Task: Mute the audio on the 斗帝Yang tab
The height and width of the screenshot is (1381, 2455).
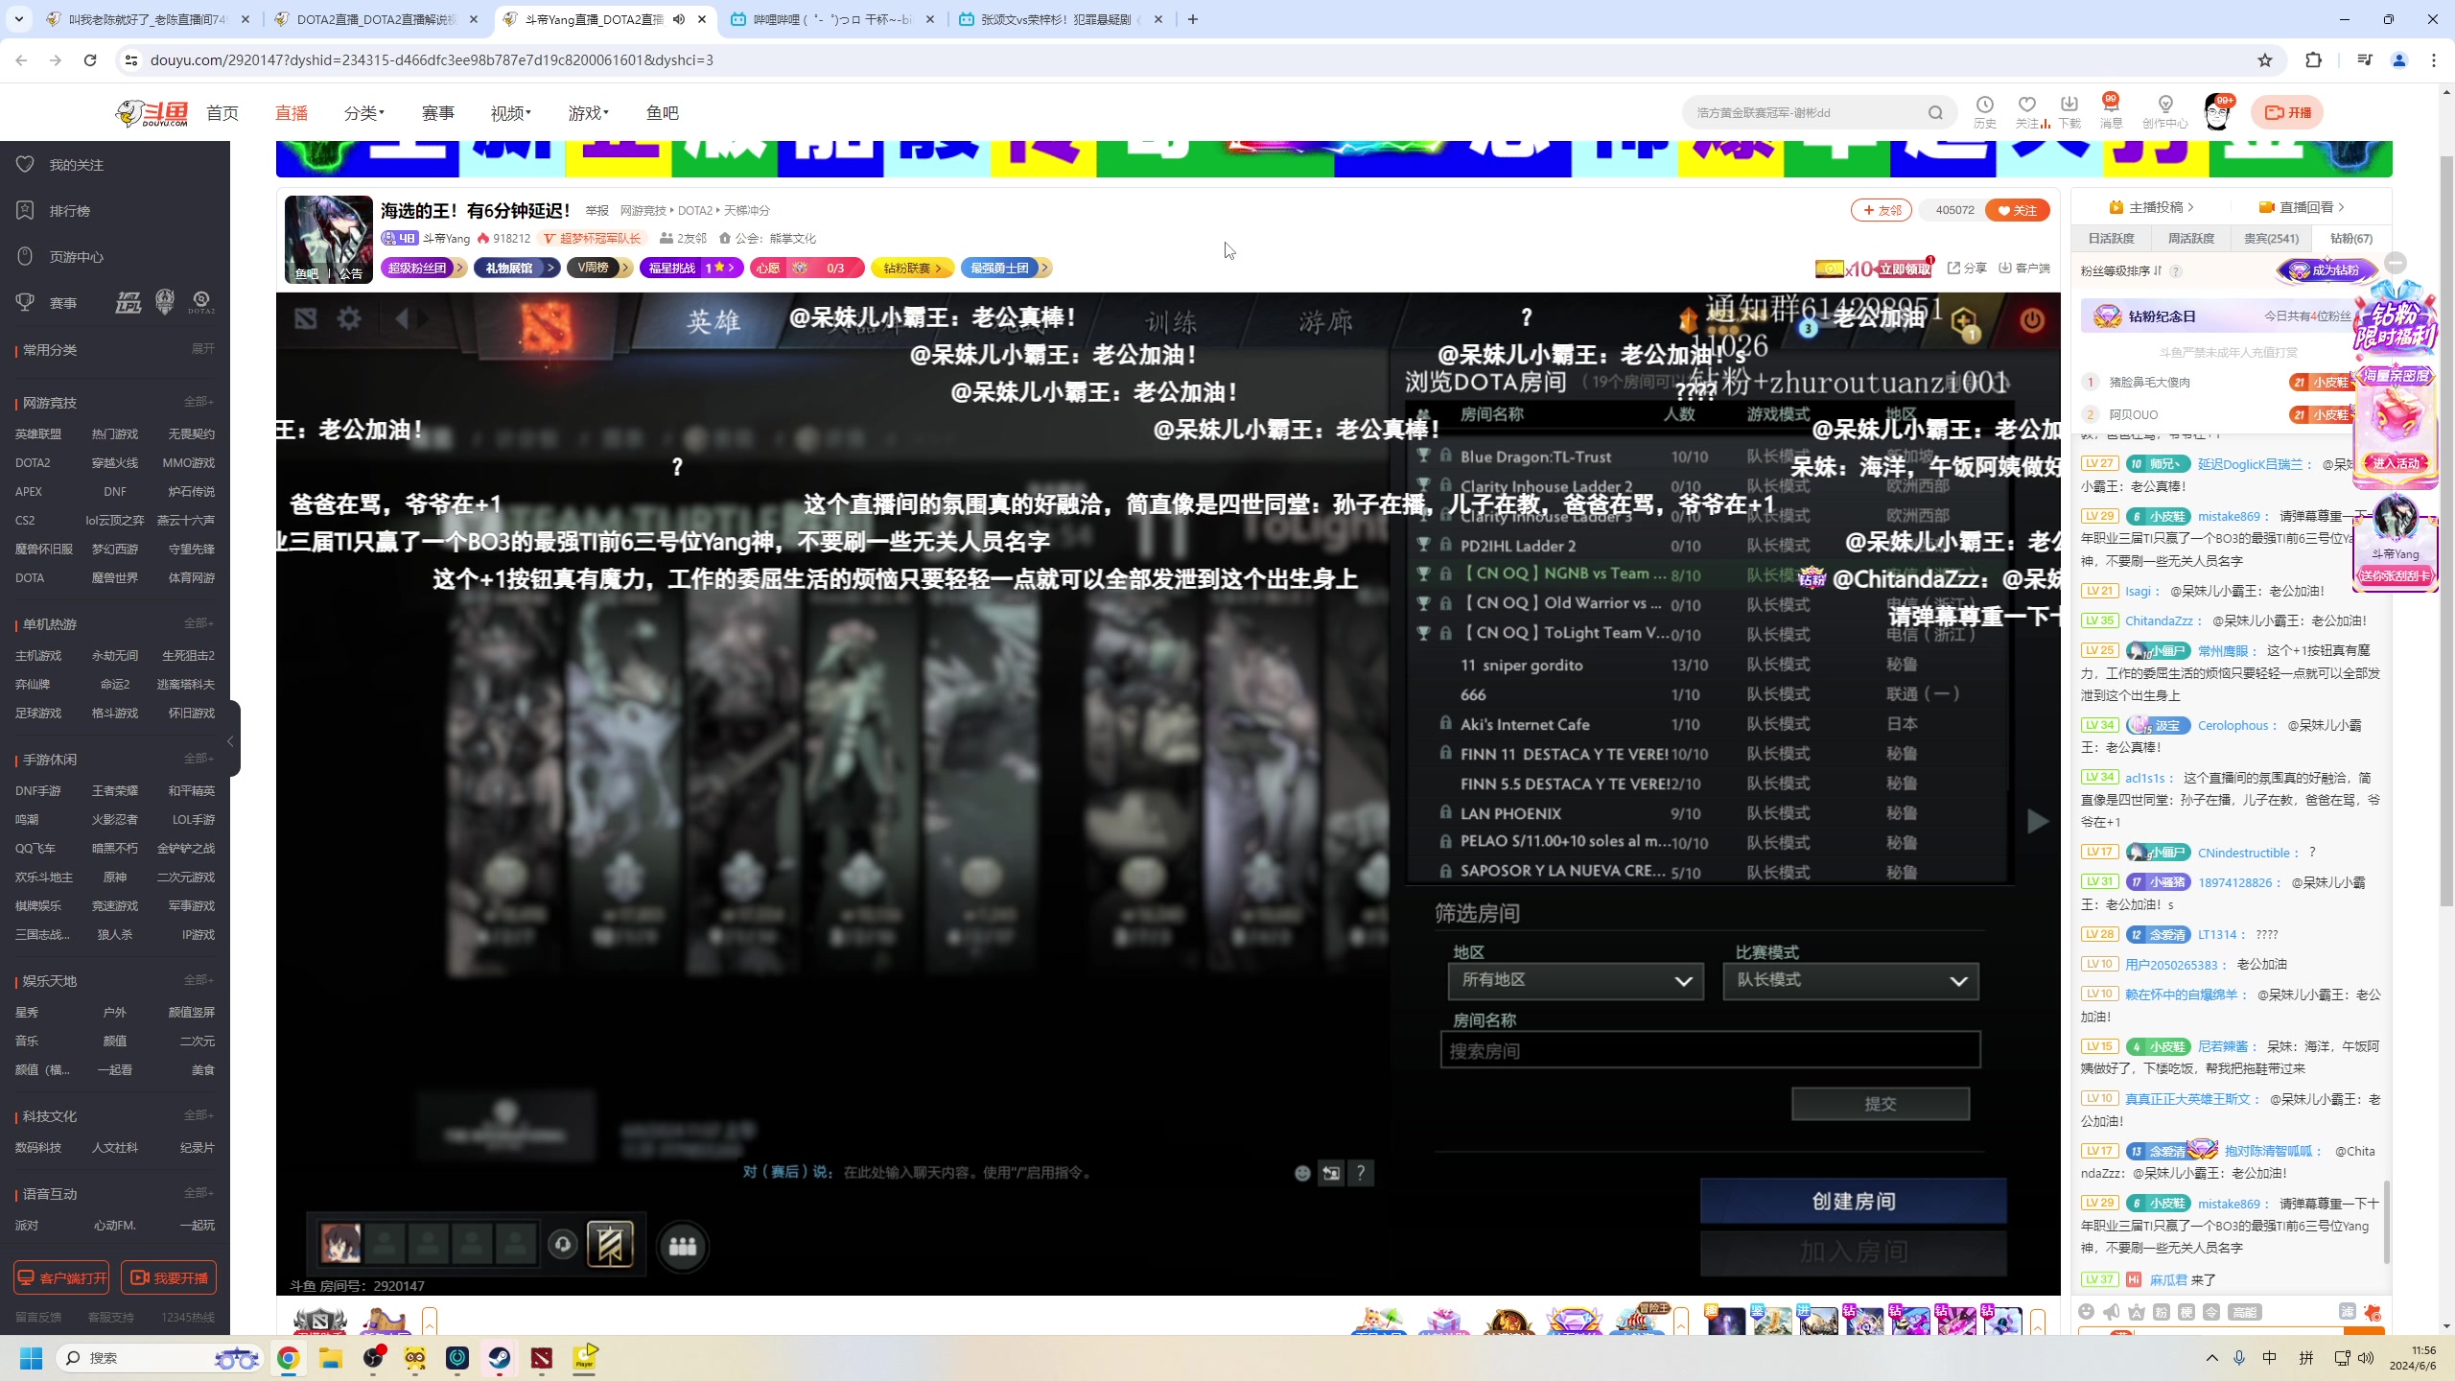Action: (679, 19)
